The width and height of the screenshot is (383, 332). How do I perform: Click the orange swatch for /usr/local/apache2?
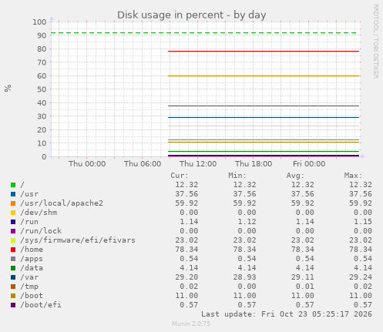[13, 203]
